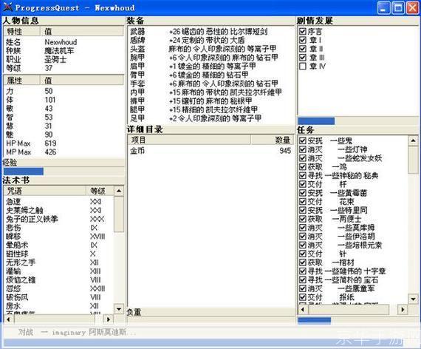The height and width of the screenshot is (349, 421).
Task: Click the 经验 experience progress bar
Action: (64, 171)
